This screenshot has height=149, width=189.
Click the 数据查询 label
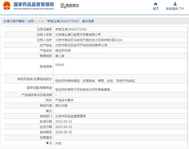click(72, 6)
